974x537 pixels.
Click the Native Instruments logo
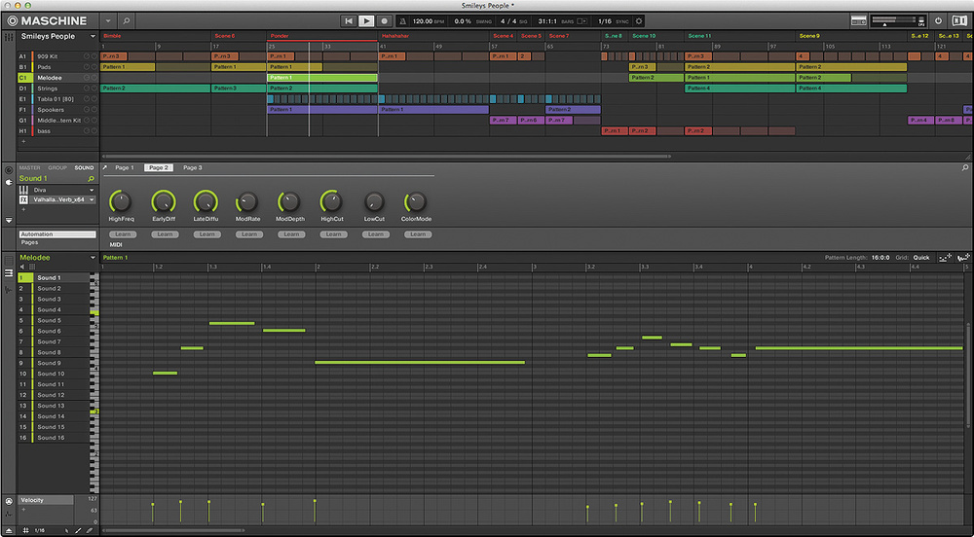tap(959, 21)
